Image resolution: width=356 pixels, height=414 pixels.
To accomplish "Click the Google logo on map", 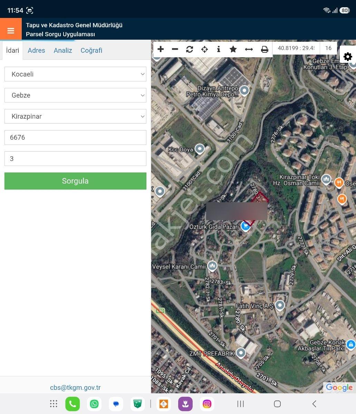I will point(339,387).
